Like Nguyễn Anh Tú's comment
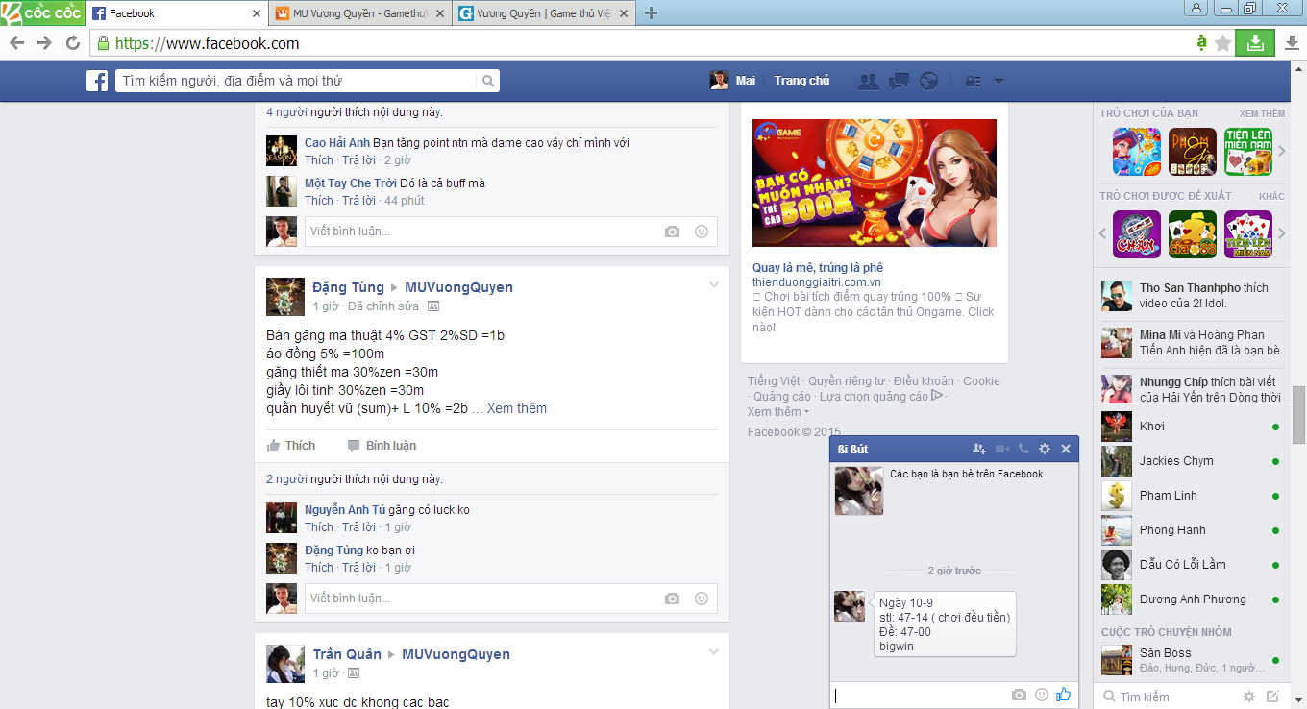The width and height of the screenshot is (1307, 709). (318, 527)
